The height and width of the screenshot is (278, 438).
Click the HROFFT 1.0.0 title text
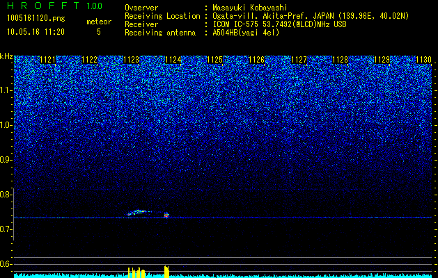click(55, 6)
